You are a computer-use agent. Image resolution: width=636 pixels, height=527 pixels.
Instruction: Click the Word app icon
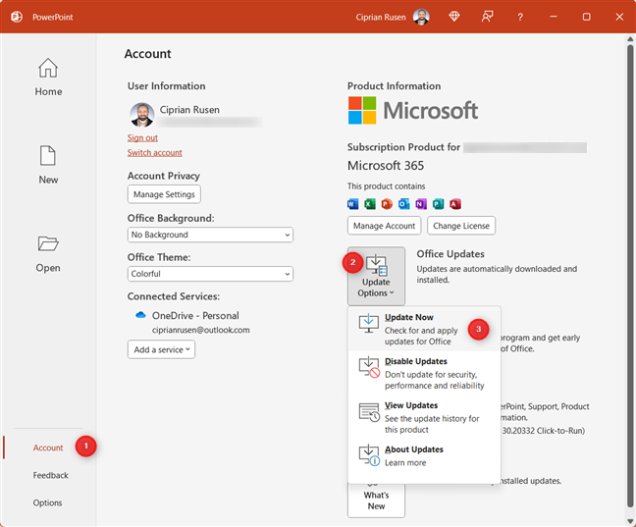[x=353, y=204]
